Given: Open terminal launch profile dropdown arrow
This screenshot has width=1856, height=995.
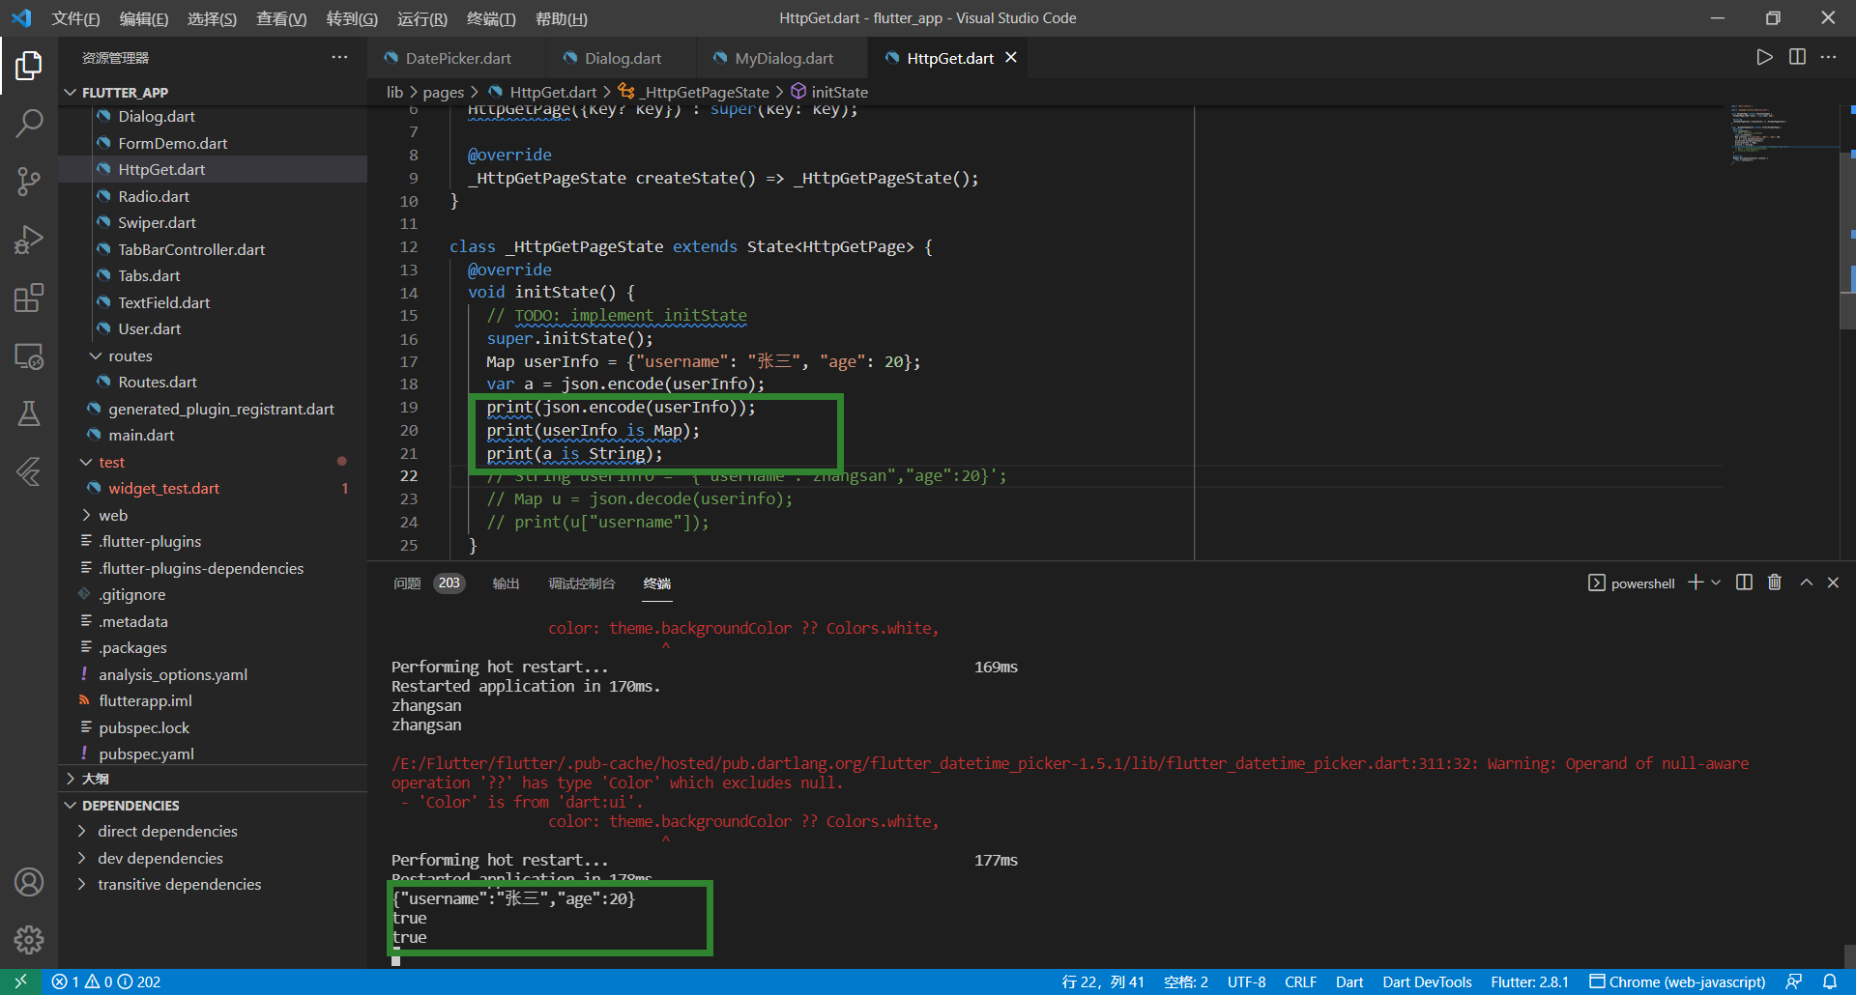Looking at the screenshot, I should pos(1716,583).
